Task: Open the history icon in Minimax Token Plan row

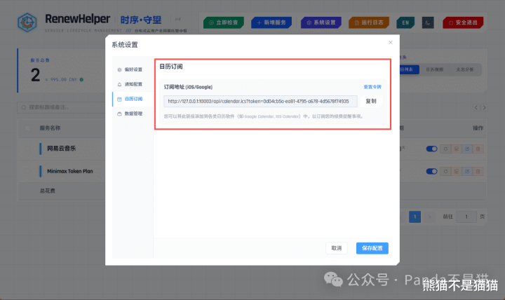Action: pyautogui.click(x=457, y=171)
